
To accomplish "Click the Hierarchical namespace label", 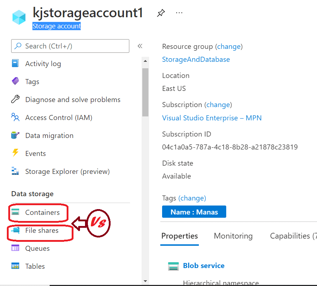I will click(x=221, y=282).
